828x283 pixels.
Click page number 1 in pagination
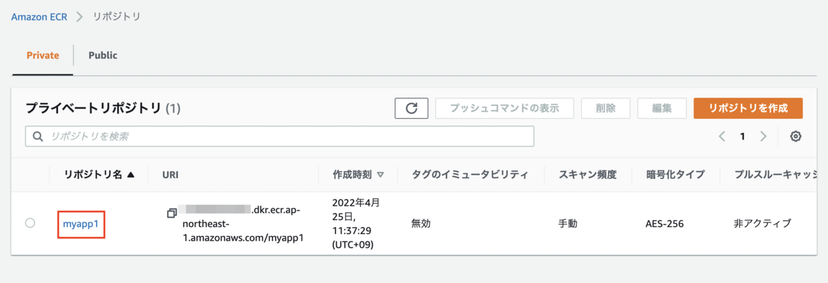pos(742,137)
